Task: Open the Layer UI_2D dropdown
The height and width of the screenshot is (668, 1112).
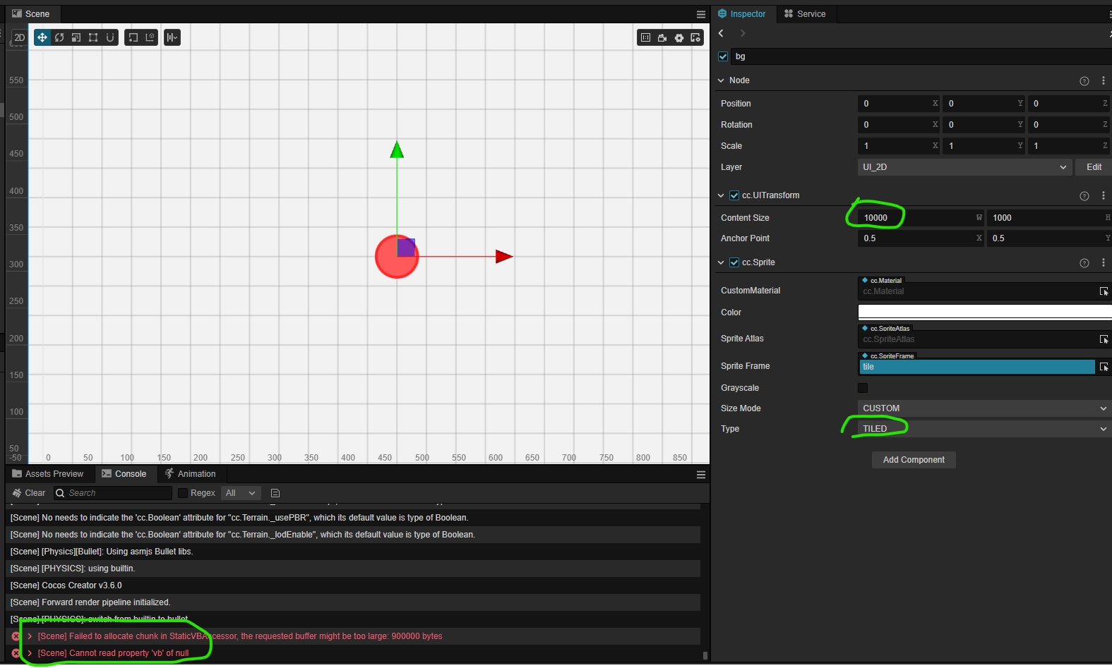Action: (964, 167)
